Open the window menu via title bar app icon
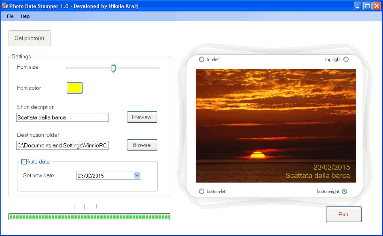Viewport: 383px width, 236px height. point(5,6)
